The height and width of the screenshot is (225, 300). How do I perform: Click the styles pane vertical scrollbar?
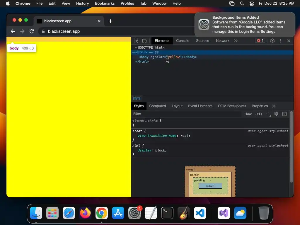(x=292, y=147)
